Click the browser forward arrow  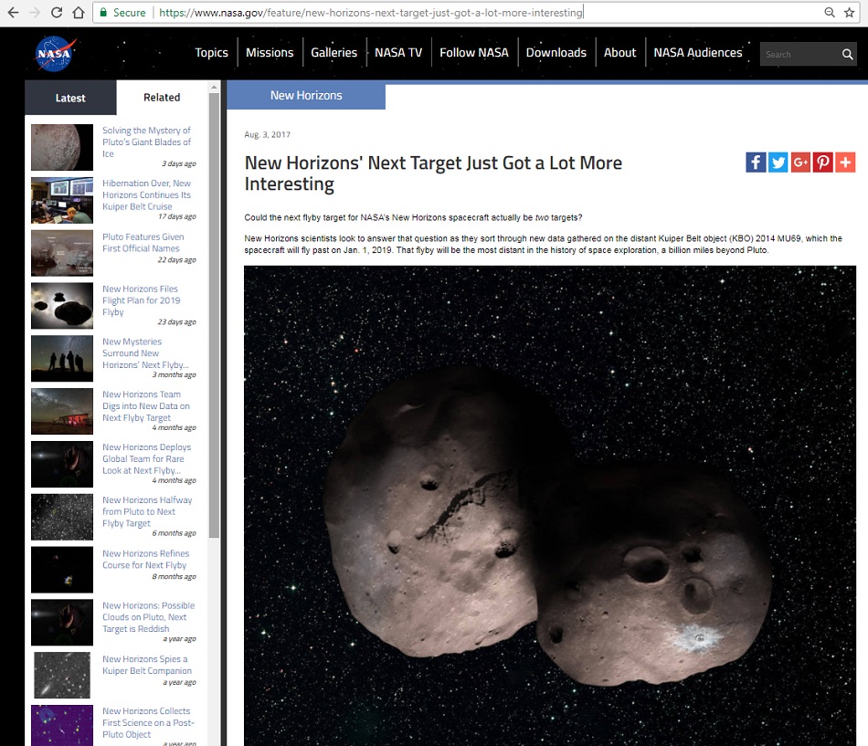[x=35, y=12]
